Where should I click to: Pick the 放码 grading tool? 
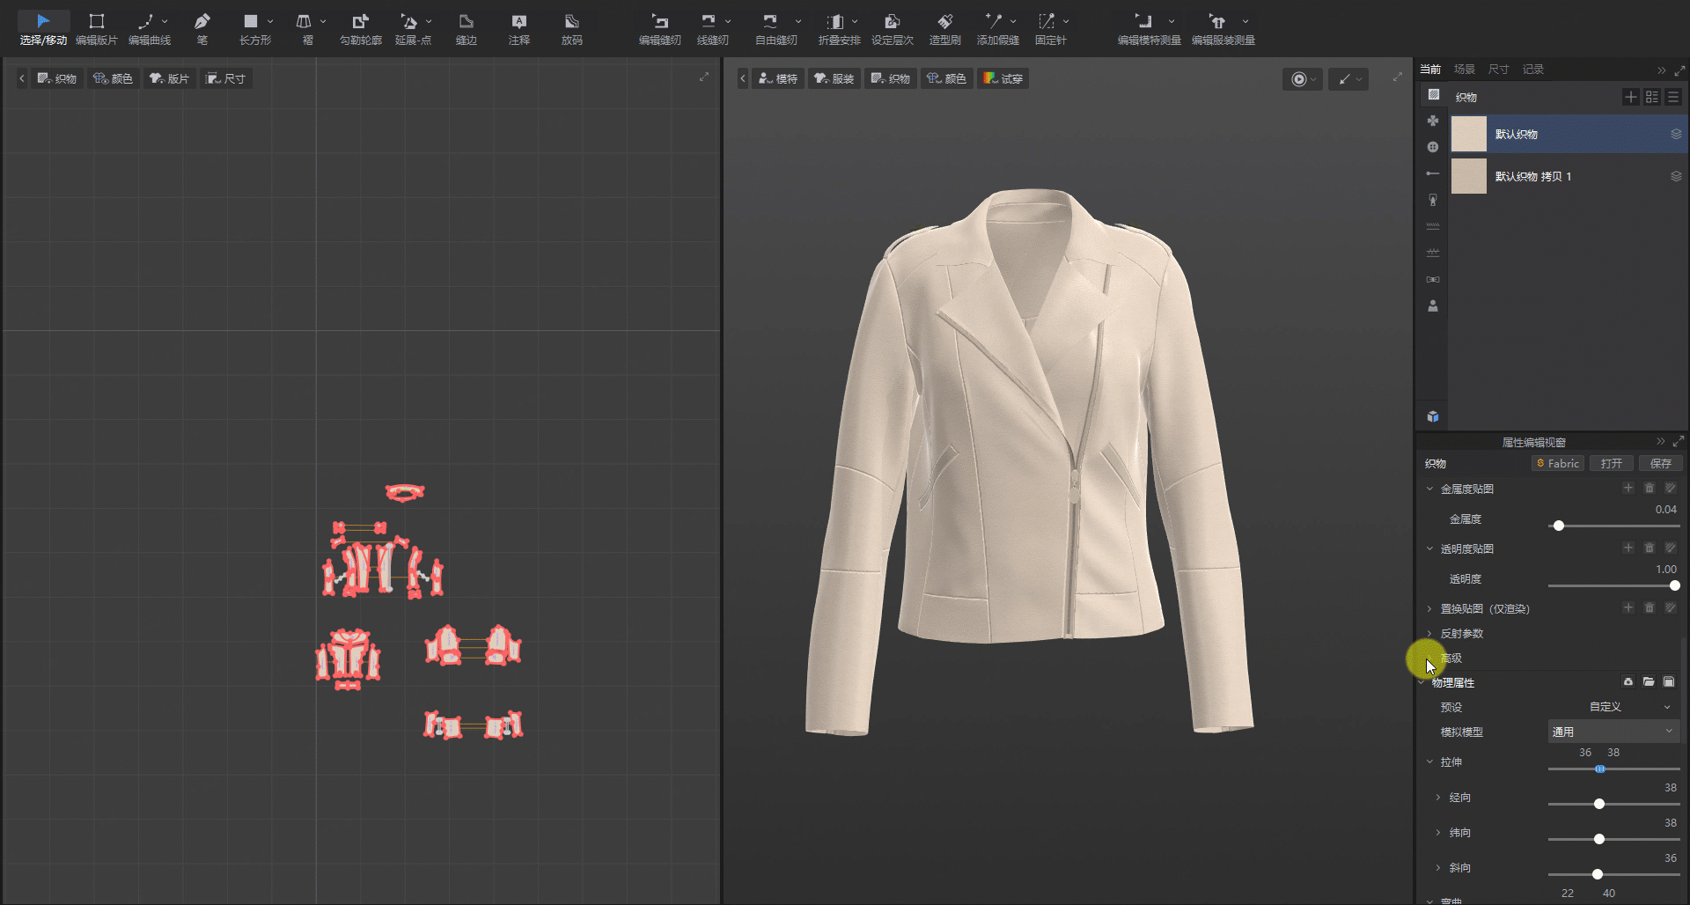coord(571,28)
